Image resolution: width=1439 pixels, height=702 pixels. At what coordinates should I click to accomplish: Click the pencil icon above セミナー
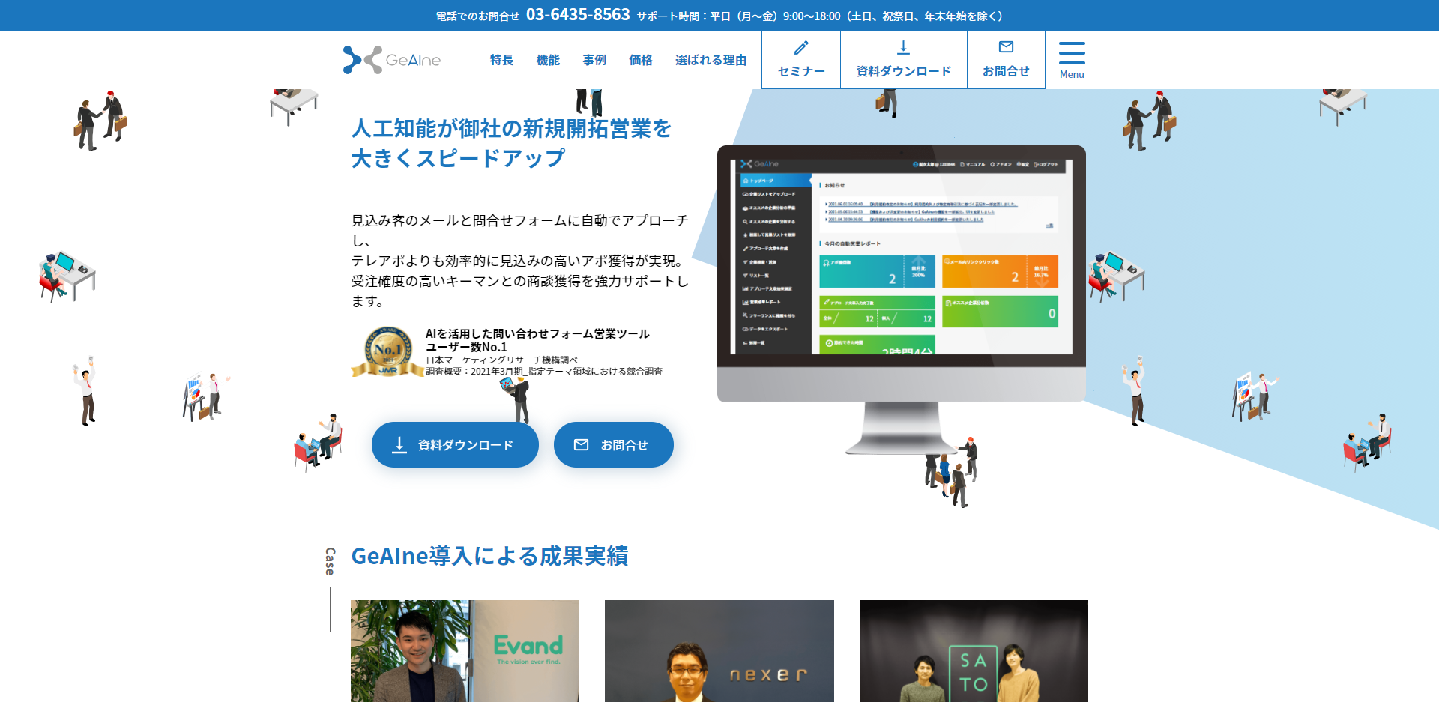coord(801,47)
